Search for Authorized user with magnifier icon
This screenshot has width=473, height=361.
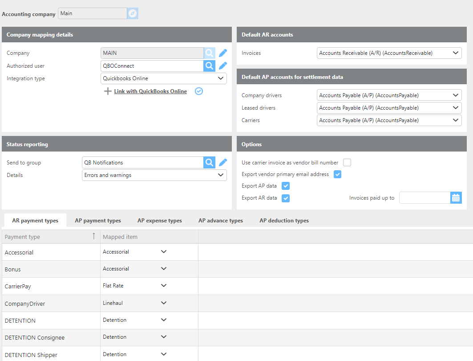click(x=209, y=66)
